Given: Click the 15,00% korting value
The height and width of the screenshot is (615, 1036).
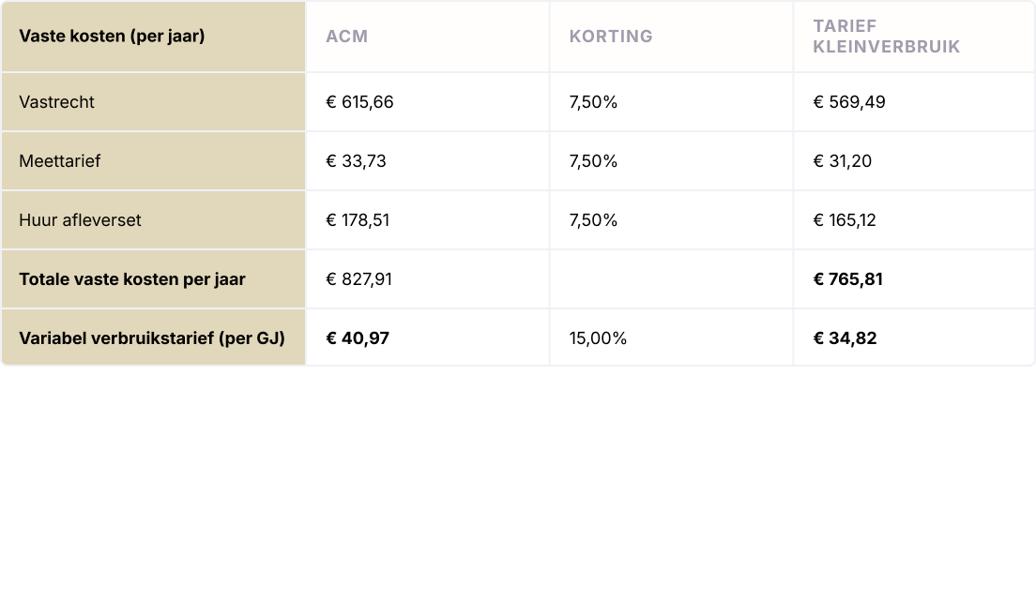Looking at the screenshot, I should point(598,338).
